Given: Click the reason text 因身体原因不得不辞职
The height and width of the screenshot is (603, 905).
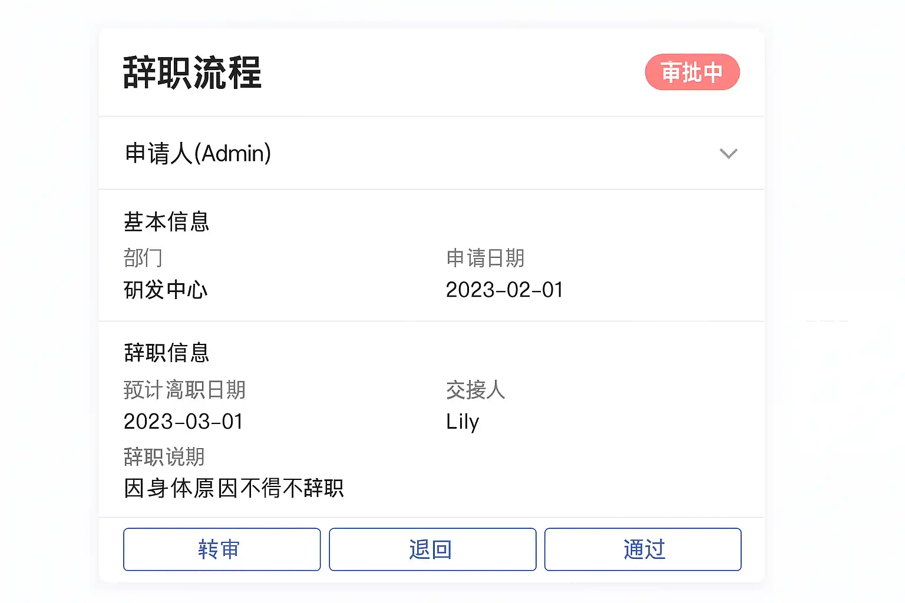Looking at the screenshot, I should 234,488.
